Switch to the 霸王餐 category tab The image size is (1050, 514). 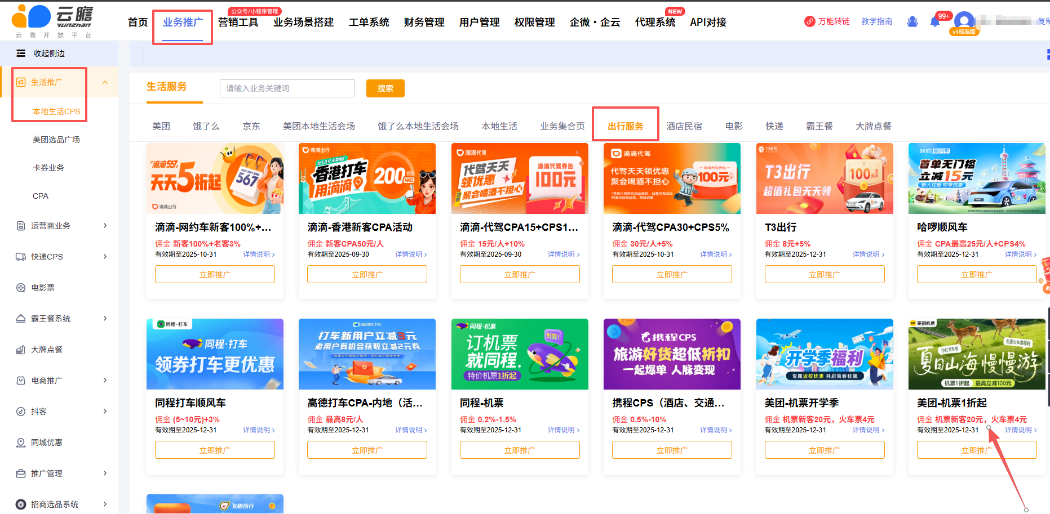pyautogui.click(x=819, y=126)
